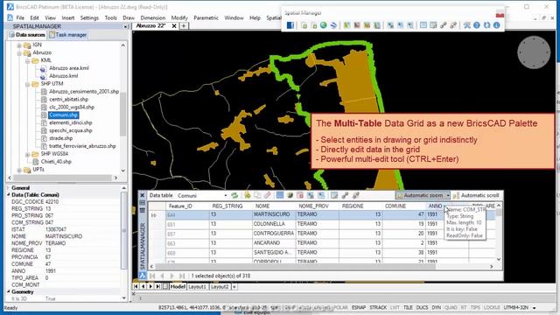This screenshot has width=560, height=315.
Task: Switch to the Layout1 tab
Action: coord(198,286)
